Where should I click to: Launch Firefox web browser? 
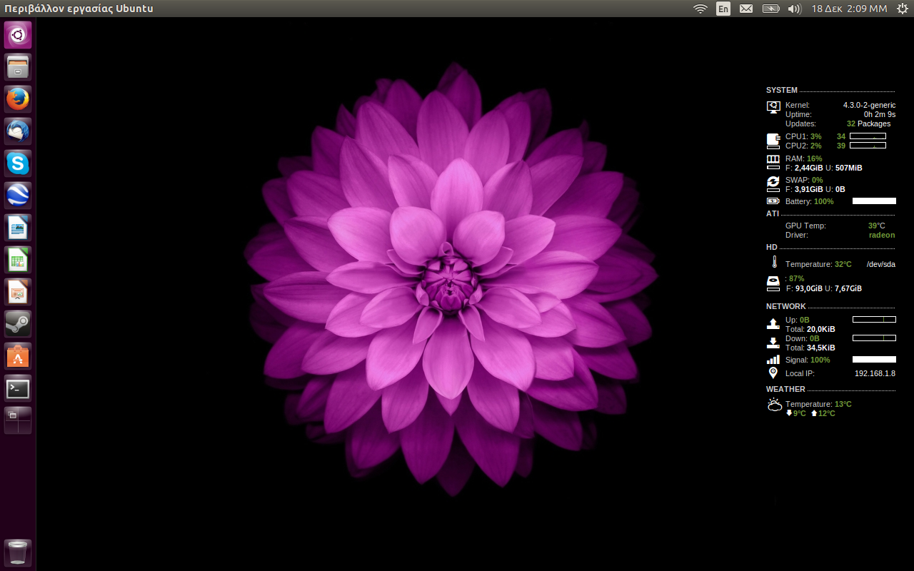coord(18,99)
